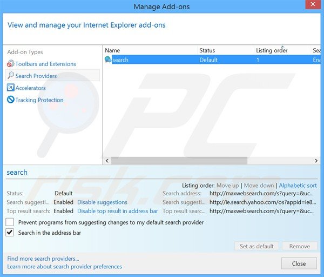Open Toolbars and Extensions add-on type

tap(45, 64)
